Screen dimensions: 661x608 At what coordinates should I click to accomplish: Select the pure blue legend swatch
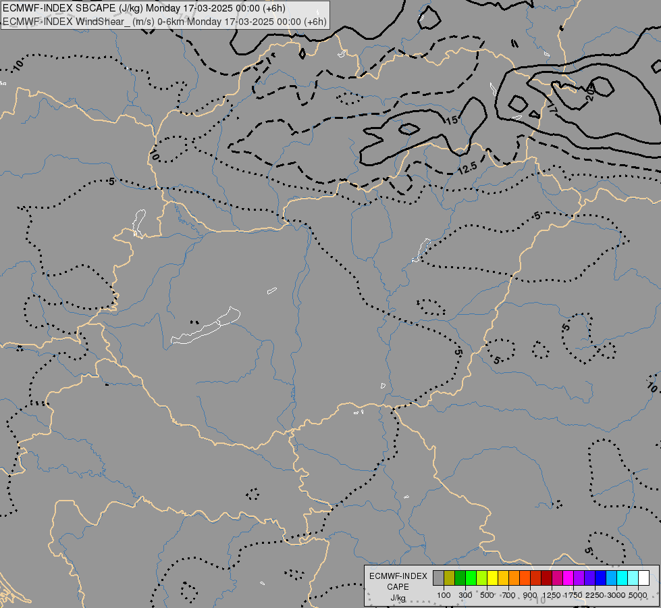[x=600, y=578]
